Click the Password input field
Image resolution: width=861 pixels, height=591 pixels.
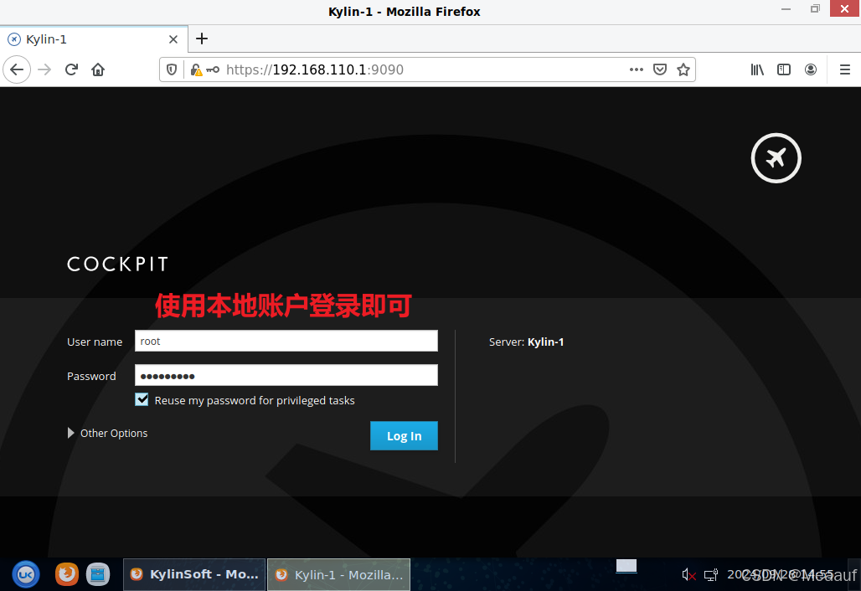tap(286, 375)
